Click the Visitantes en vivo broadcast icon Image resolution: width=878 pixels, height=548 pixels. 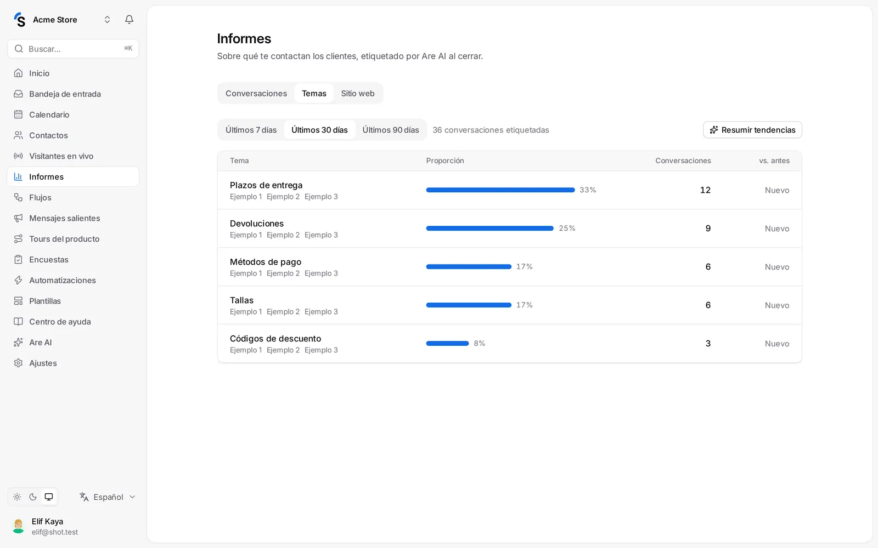(18, 156)
